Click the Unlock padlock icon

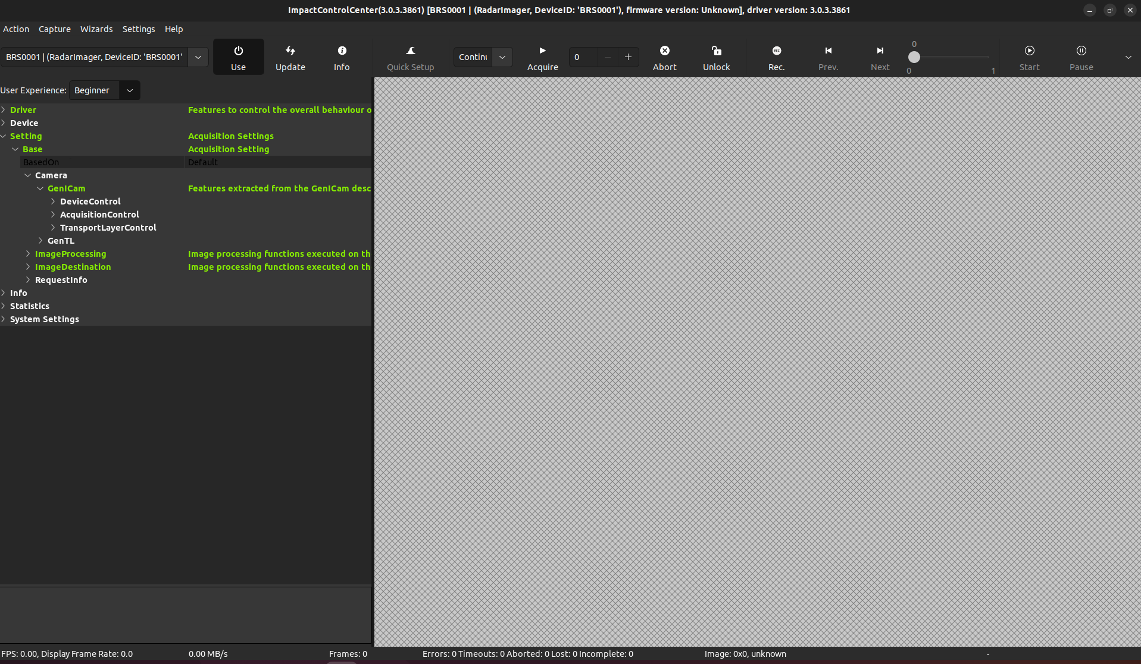click(716, 51)
